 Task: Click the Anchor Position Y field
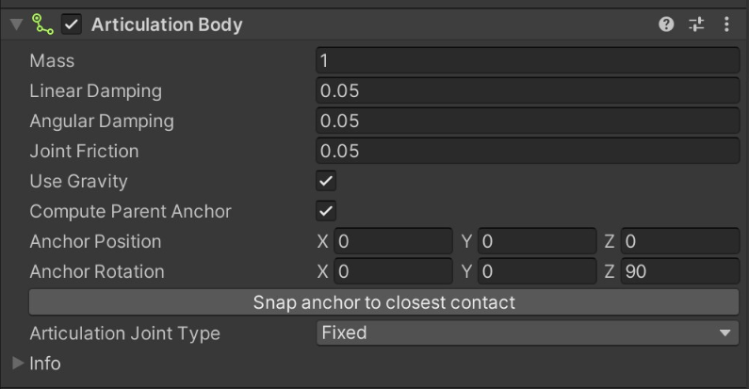537,241
